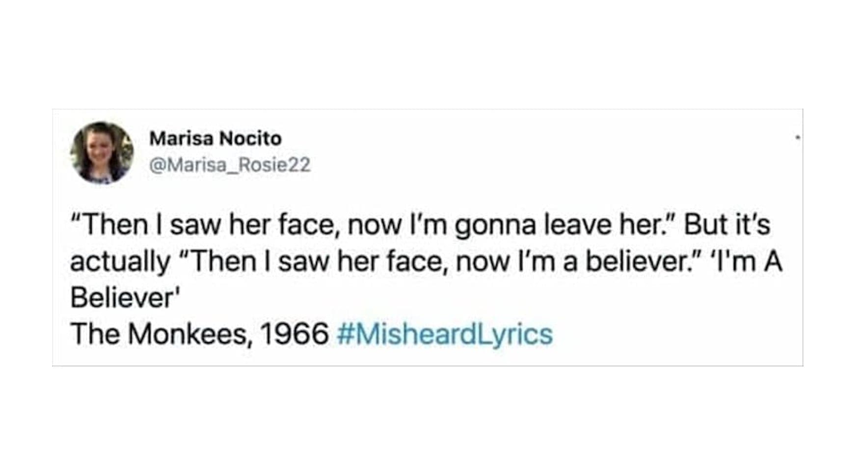Click "The Monkees, 1966" text
Image resolution: width=858 pixels, height=474 pixels.
(x=199, y=334)
